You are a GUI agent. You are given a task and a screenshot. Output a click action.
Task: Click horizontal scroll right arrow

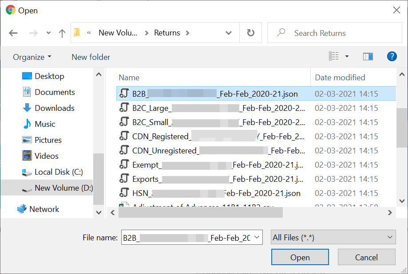pyautogui.click(x=390, y=213)
